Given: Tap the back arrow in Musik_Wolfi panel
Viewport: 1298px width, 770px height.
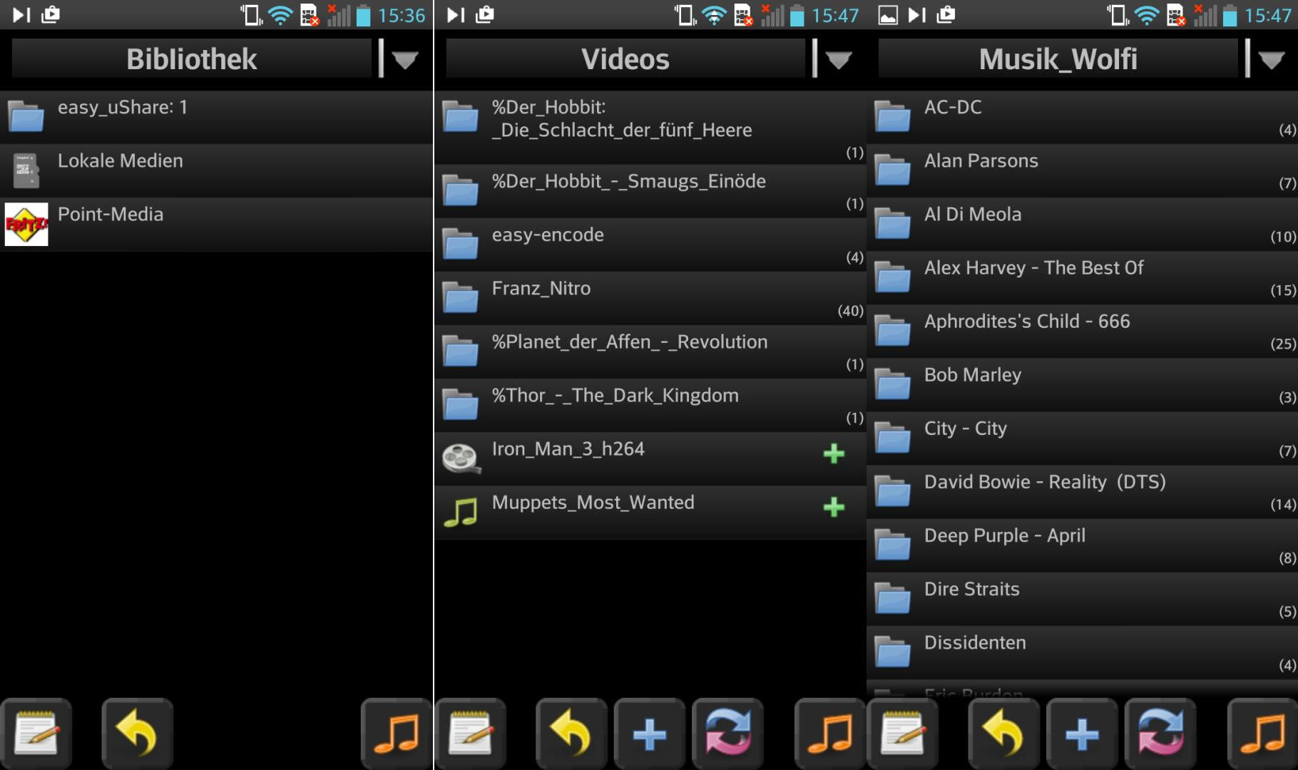Looking at the screenshot, I should pyautogui.click(x=1003, y=734).
